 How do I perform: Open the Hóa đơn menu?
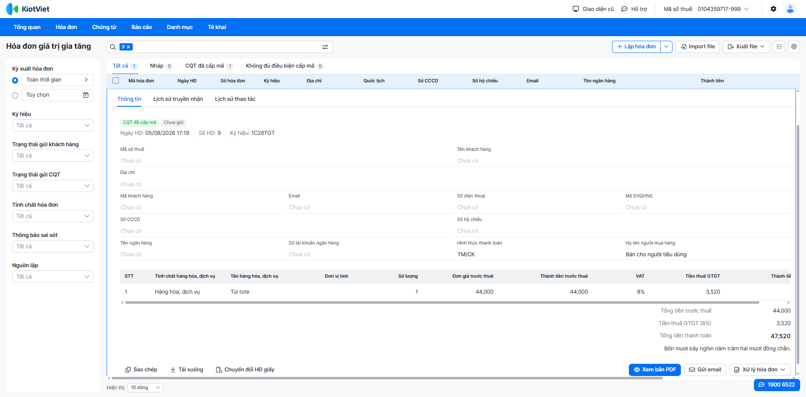[66, 27]
